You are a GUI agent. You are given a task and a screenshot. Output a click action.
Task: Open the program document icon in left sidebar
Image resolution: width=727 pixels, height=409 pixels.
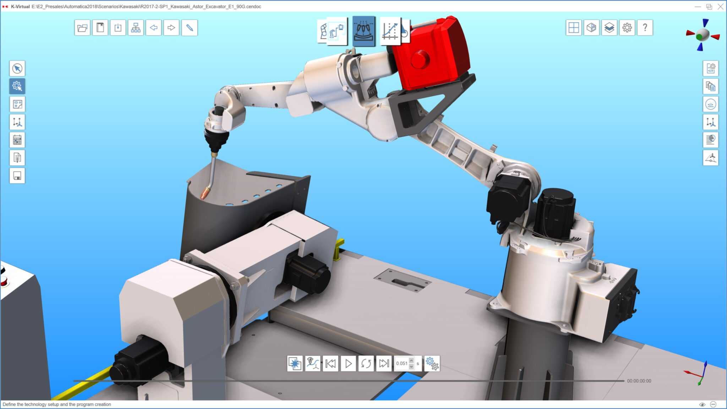(17, 158)
